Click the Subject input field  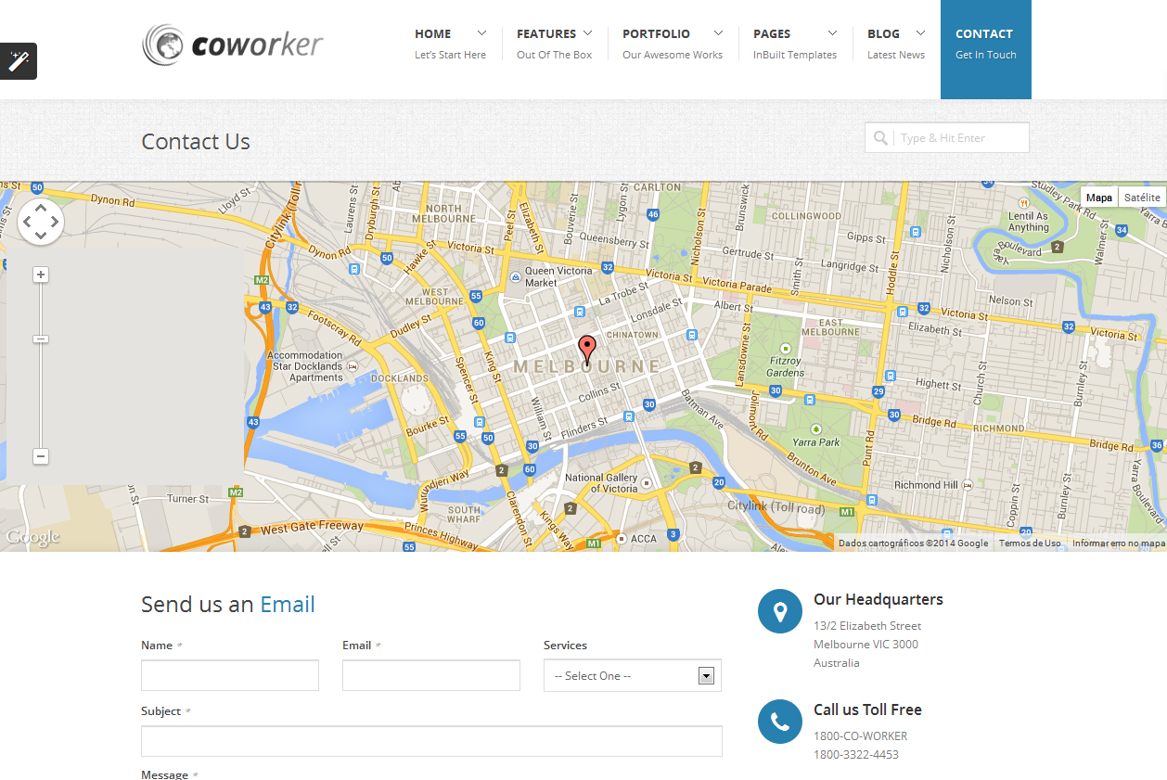[431, 741]
